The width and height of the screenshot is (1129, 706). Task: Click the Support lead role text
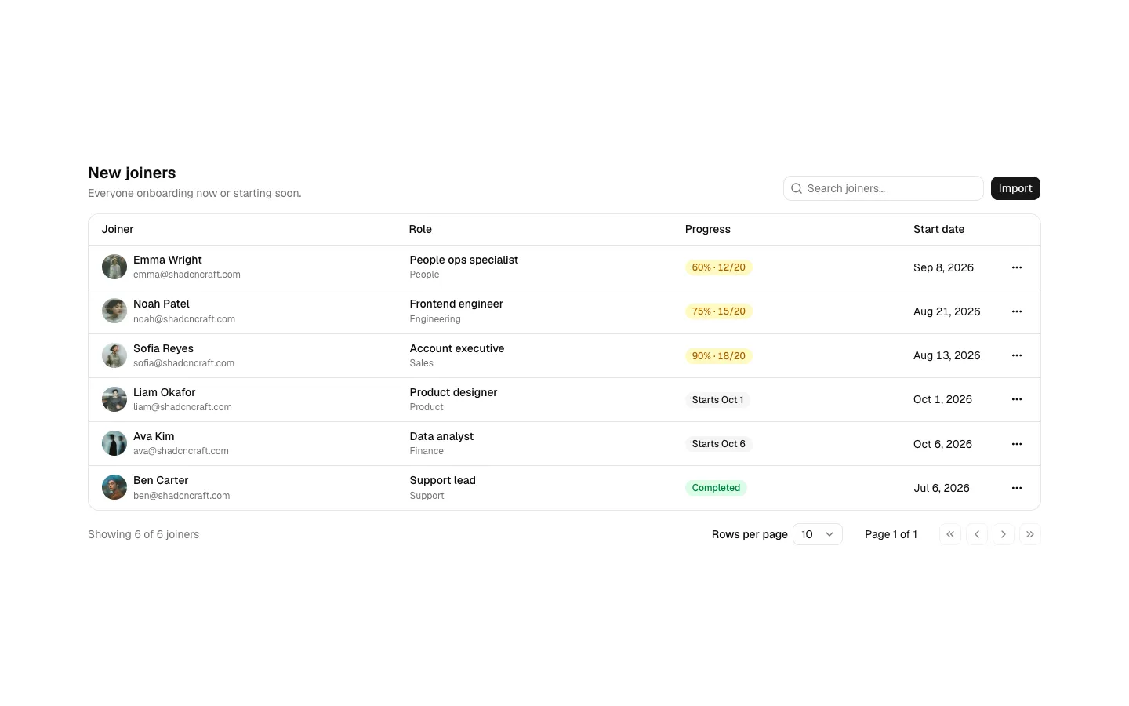pos(443,480)
